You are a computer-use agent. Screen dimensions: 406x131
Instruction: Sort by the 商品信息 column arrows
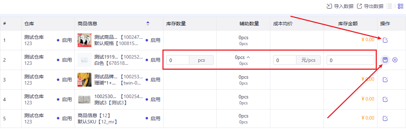pyautogui.click(x=148, y=24)
